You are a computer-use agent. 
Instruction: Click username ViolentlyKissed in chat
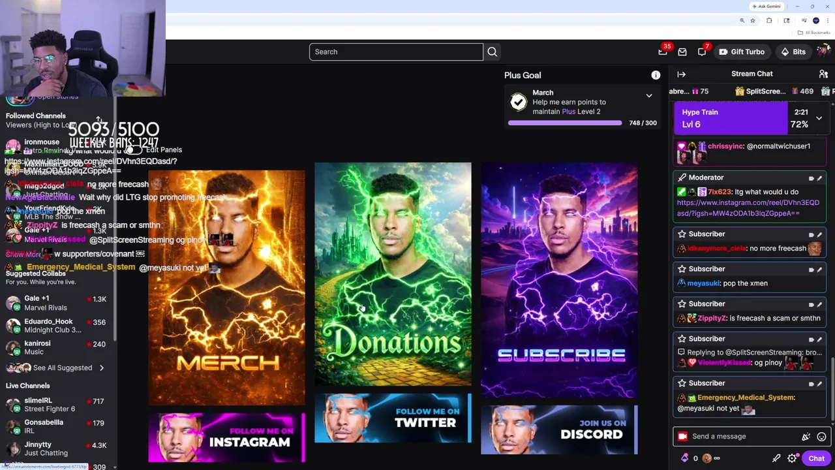click(724, 362)
